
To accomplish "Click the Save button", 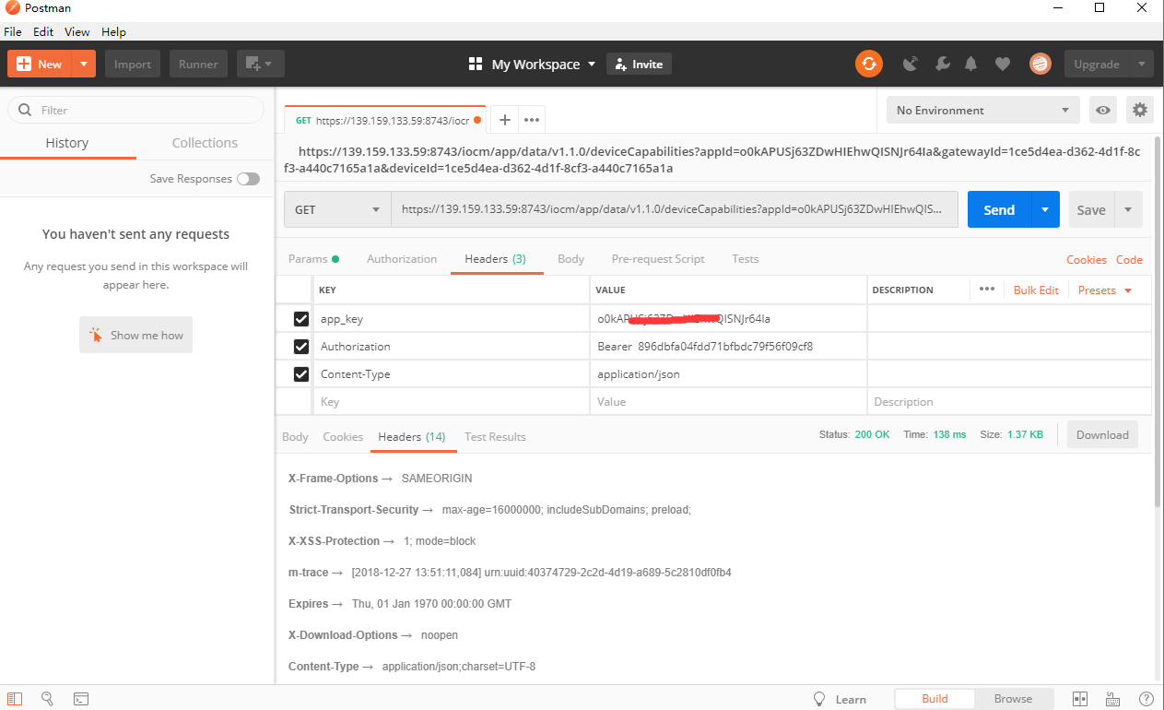I will [1091, 209].
